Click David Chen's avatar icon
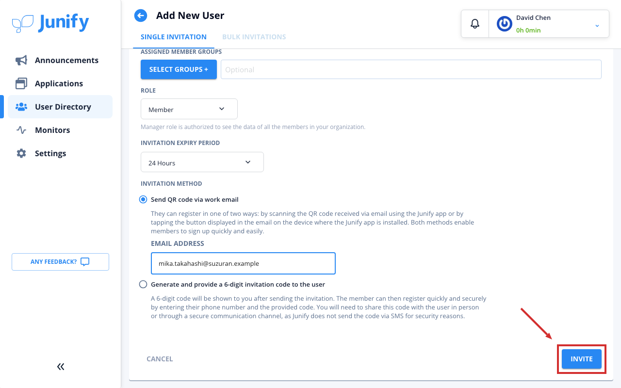This screenshot has width=621, height=388. pyautogui.click(x=505, y=24)
